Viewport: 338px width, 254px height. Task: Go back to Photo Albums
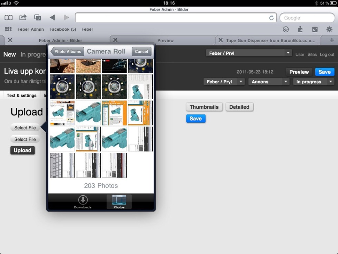[x=68, y=51]
